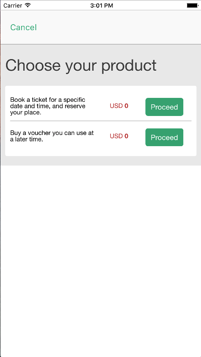Click the divider line between product options
The height and width of the screenshot is (357, 201).
[101, 121]
